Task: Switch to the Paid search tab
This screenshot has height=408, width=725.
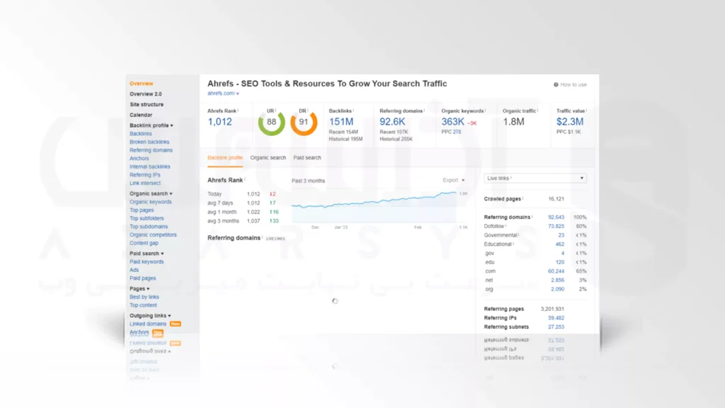Action: pyautogui.click(x=307, y=158)
